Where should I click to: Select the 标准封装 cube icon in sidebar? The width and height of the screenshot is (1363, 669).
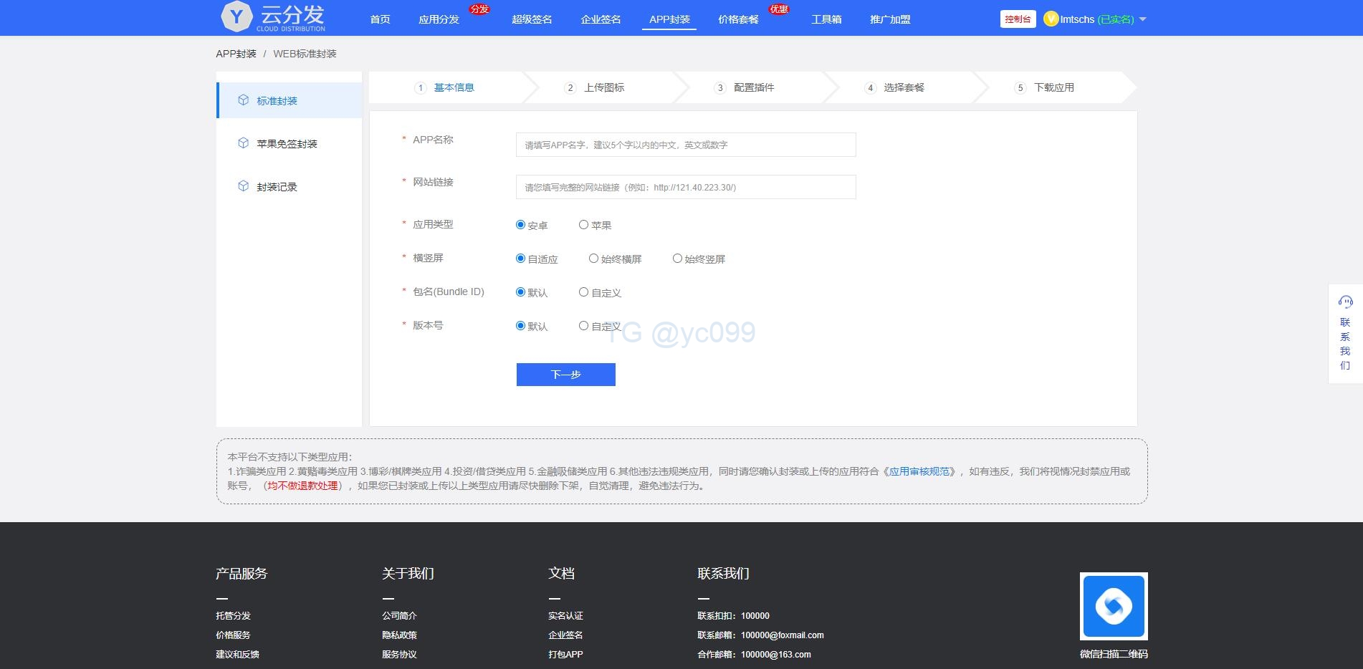242,100
